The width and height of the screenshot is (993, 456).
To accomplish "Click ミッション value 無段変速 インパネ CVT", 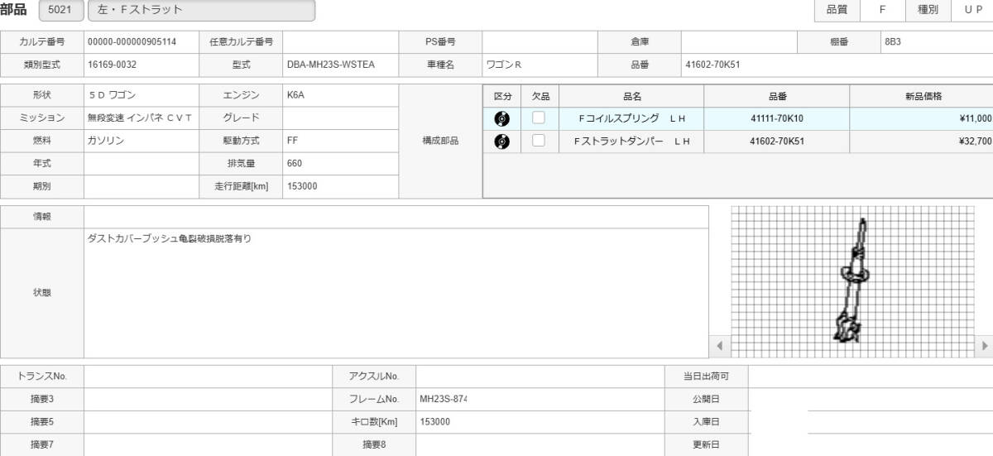I will [142, 118].
